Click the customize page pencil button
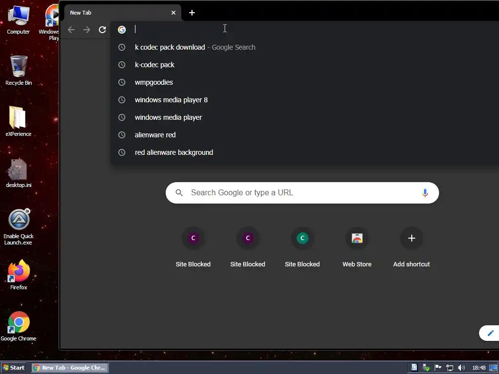Screen dimensions: 499x374 [x=490, y=333]
